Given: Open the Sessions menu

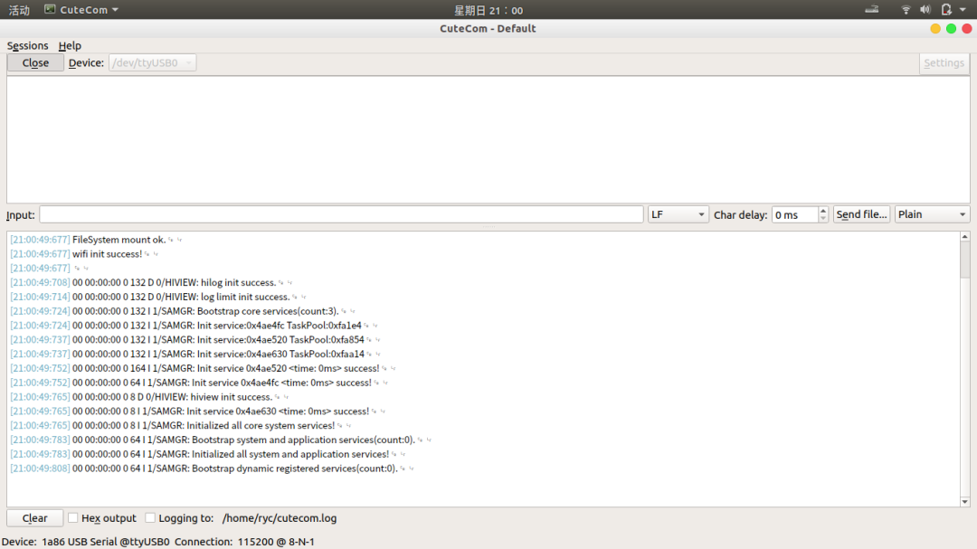Looking at the screenshot, I should (27, 45).
